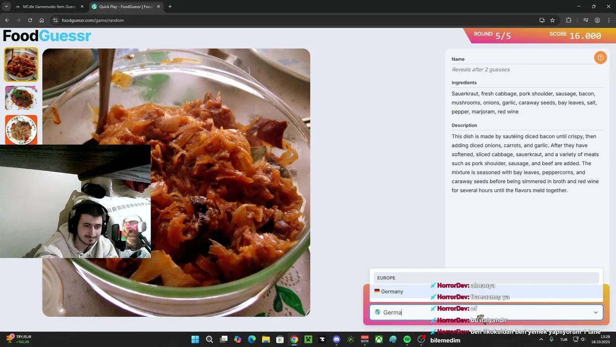Open the Extensions puzzle icon
616x347 pixels.
[x=569, y=20]
